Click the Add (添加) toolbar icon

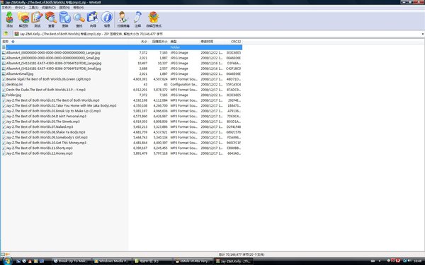coord(9,20)
